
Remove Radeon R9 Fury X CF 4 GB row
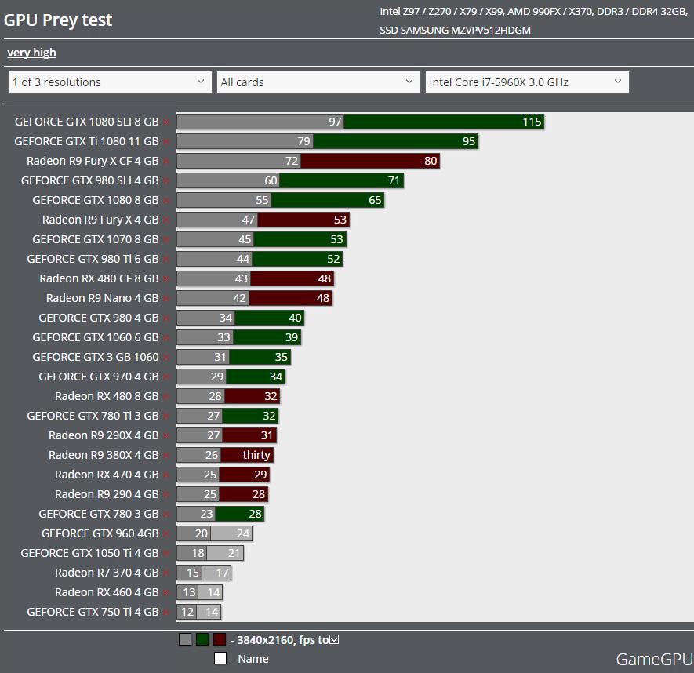[x=166, y=161]
